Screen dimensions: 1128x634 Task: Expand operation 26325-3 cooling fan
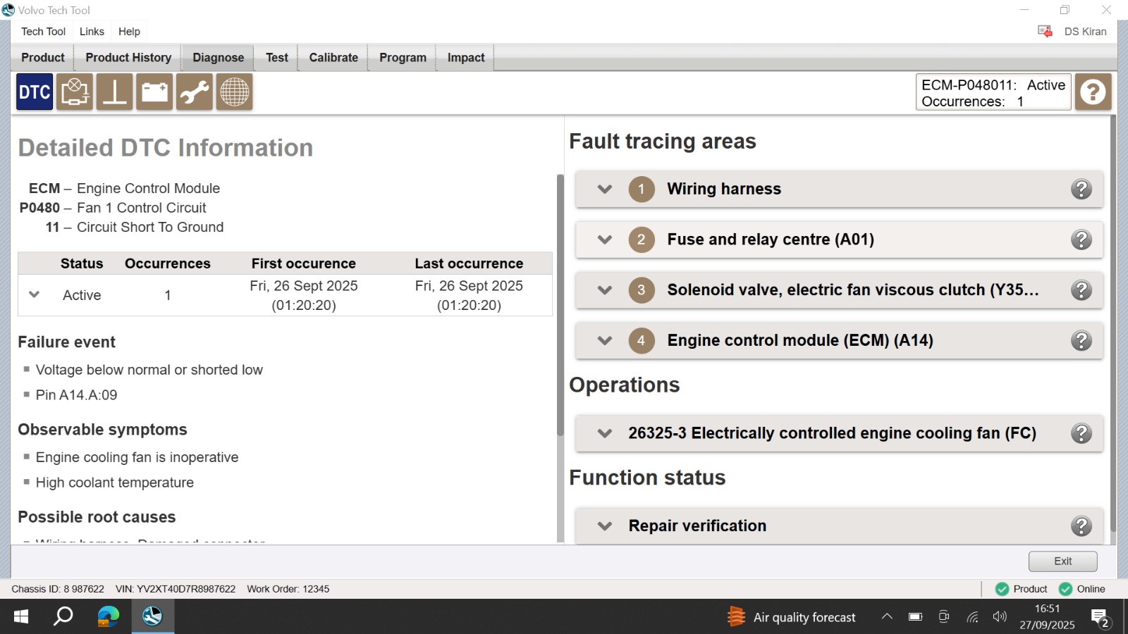pyautogui.click(x=605, y=433)
